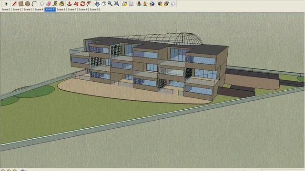
Task: Pick the Circle drawing tool
Action: click(x=28, y=4)
